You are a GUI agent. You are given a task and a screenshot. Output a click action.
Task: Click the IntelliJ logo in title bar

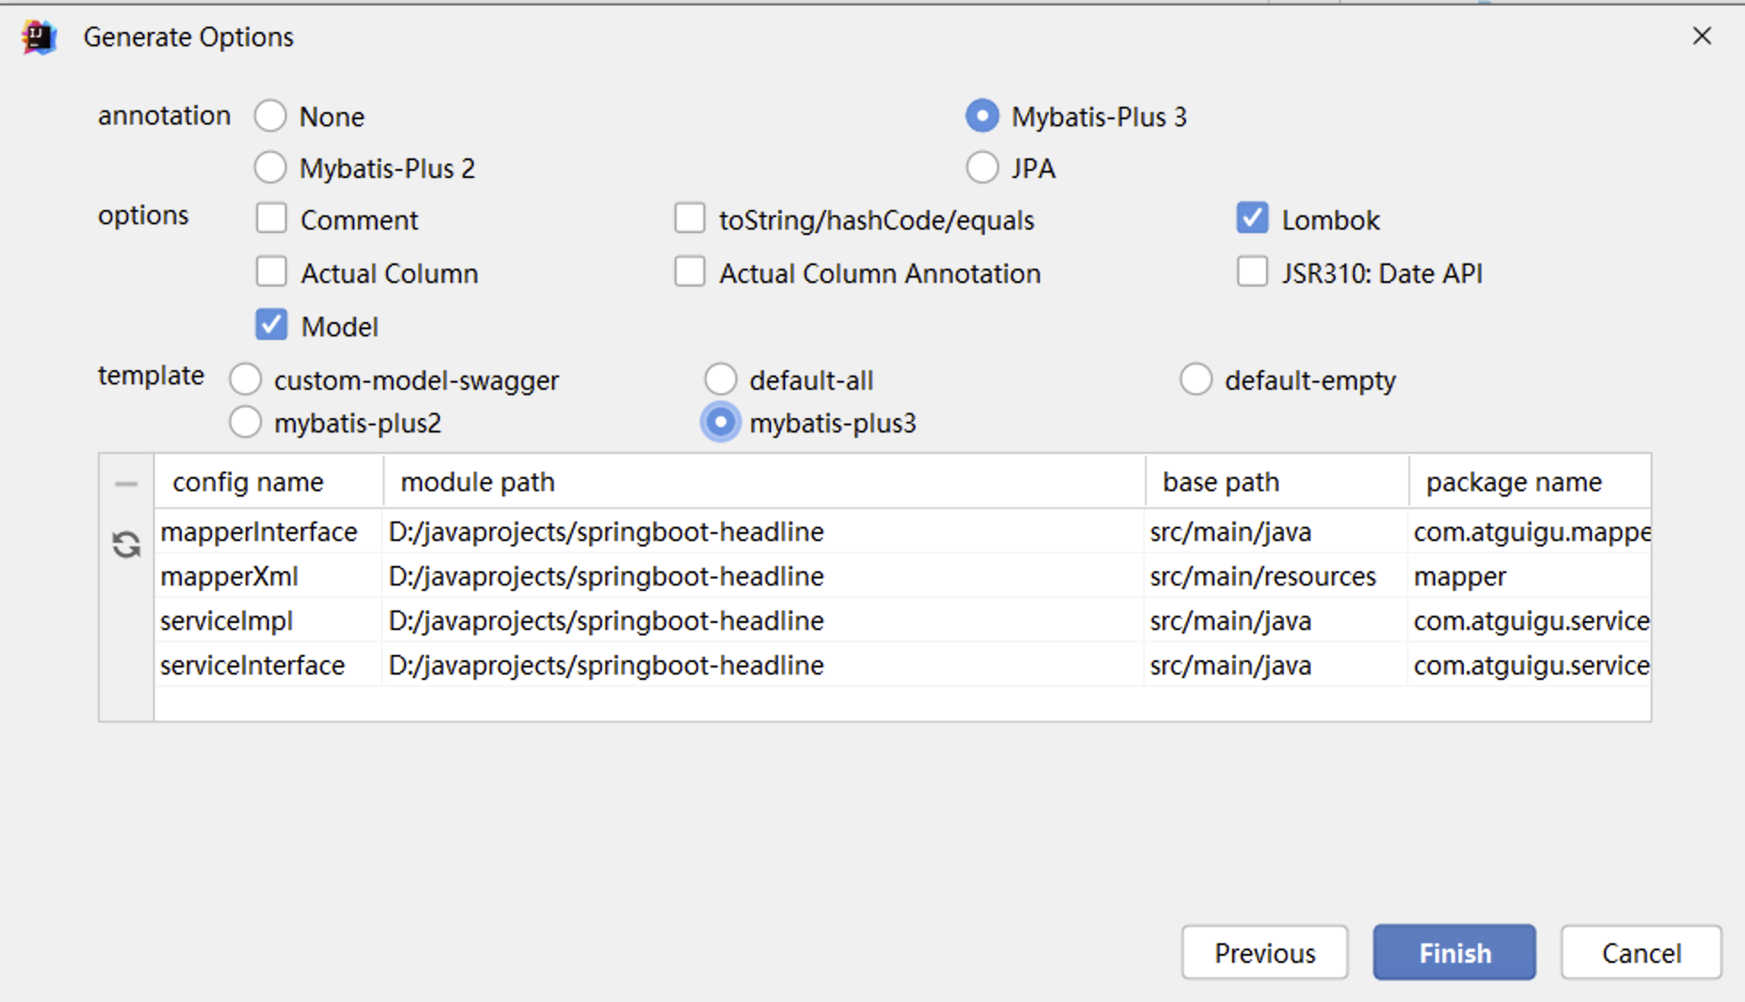tap(39, 37)
